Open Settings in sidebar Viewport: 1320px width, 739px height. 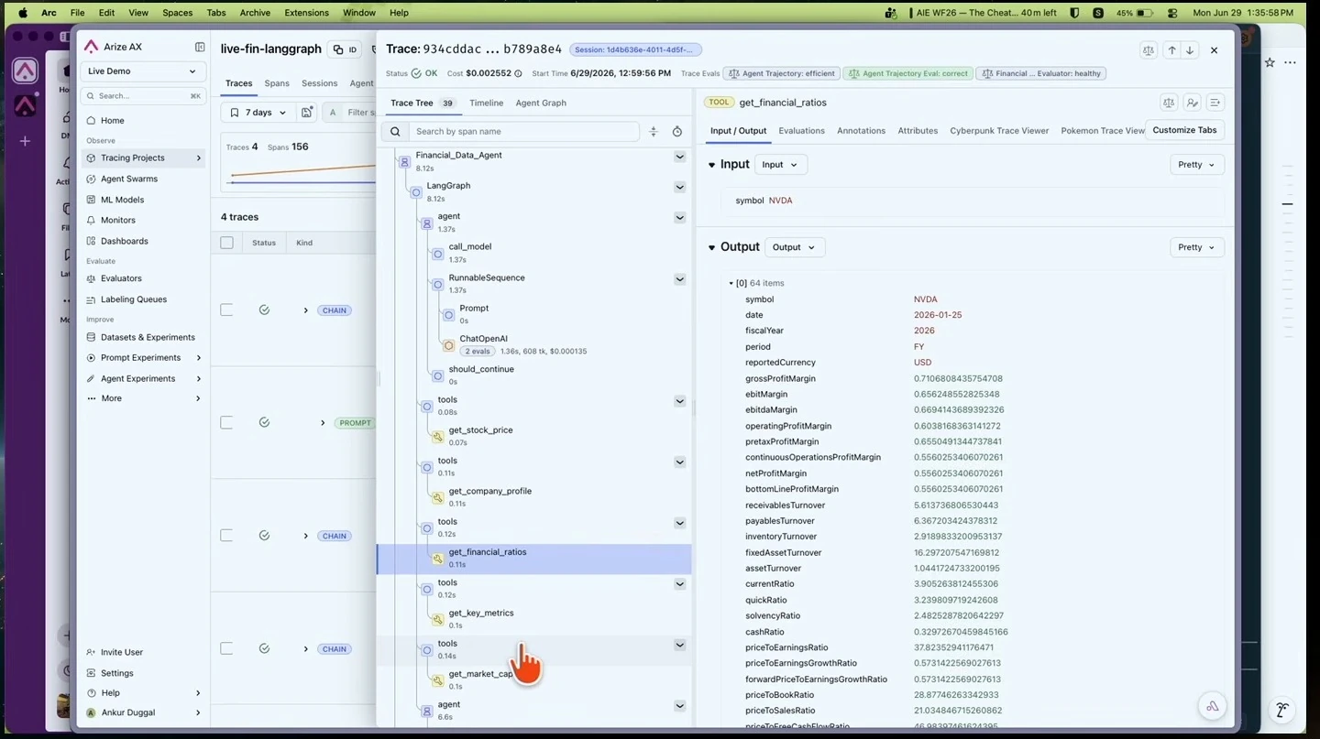[117, 673]
